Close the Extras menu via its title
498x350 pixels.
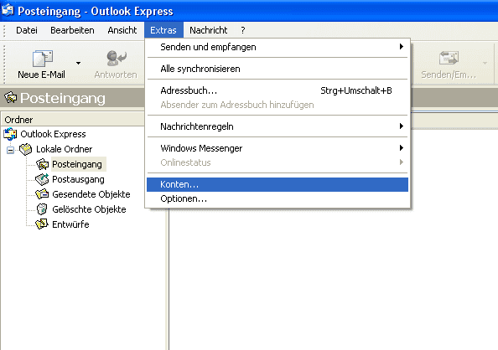(x=163, y=30)
